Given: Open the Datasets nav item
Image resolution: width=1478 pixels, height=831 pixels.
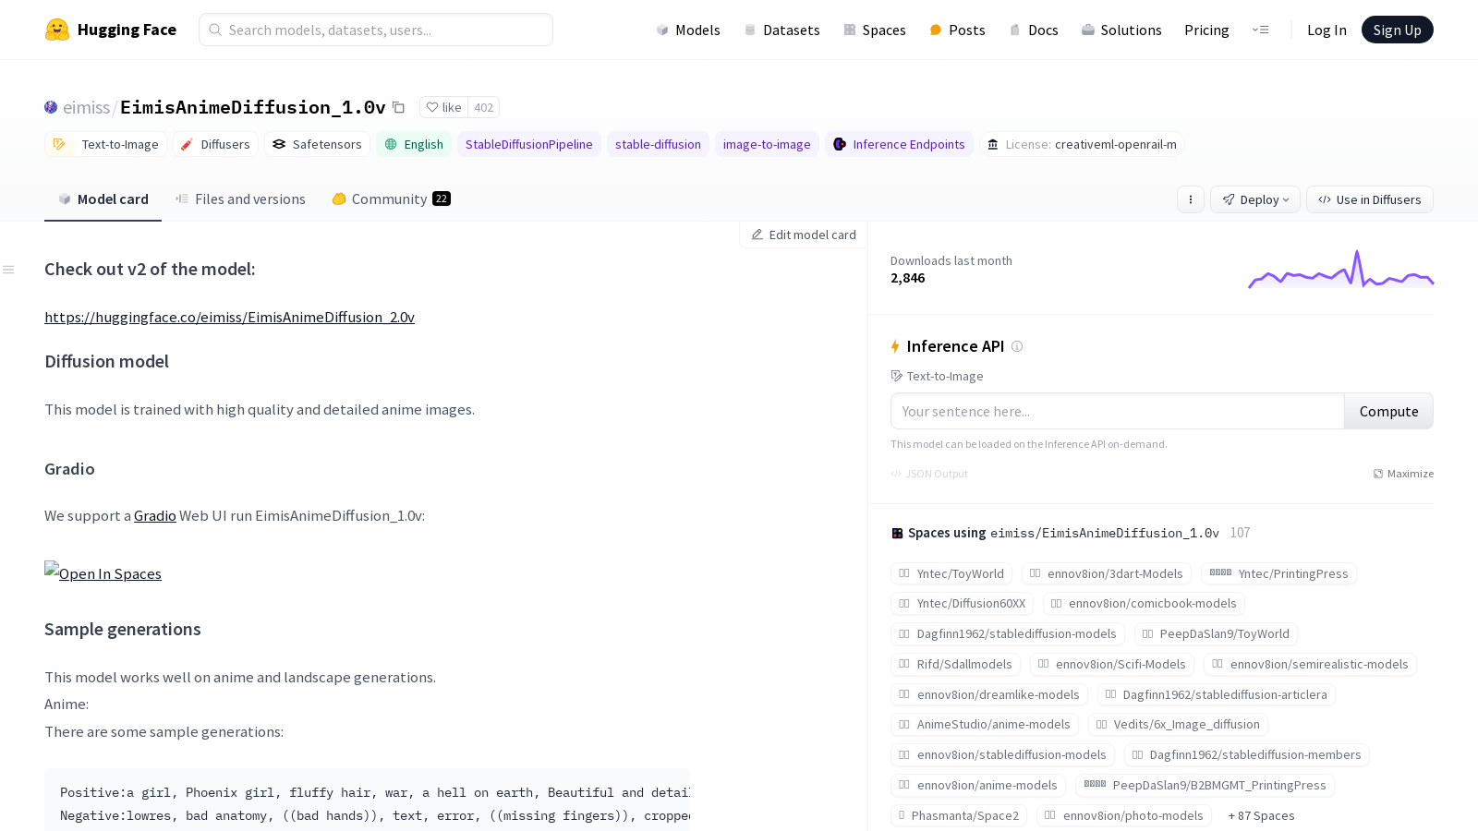Looking at the screenshot, I should [782, 30].
